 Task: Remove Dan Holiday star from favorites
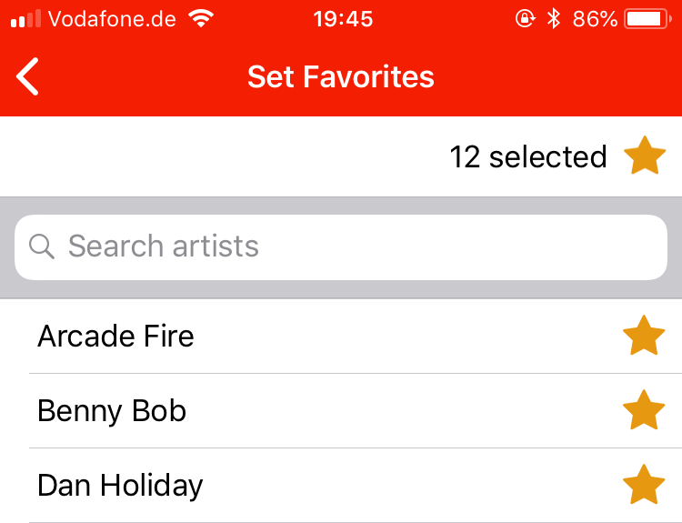click(644, 485)
